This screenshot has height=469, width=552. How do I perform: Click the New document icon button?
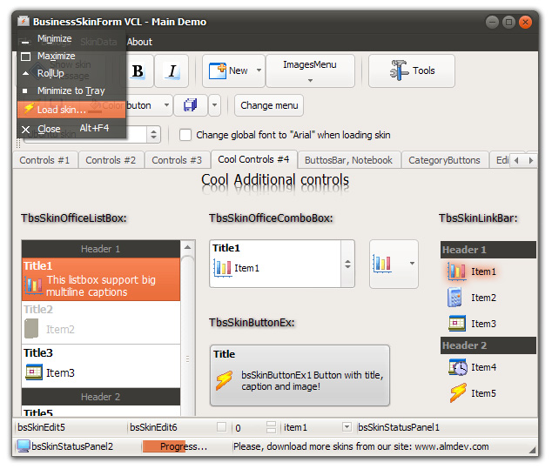click(218, 70)
